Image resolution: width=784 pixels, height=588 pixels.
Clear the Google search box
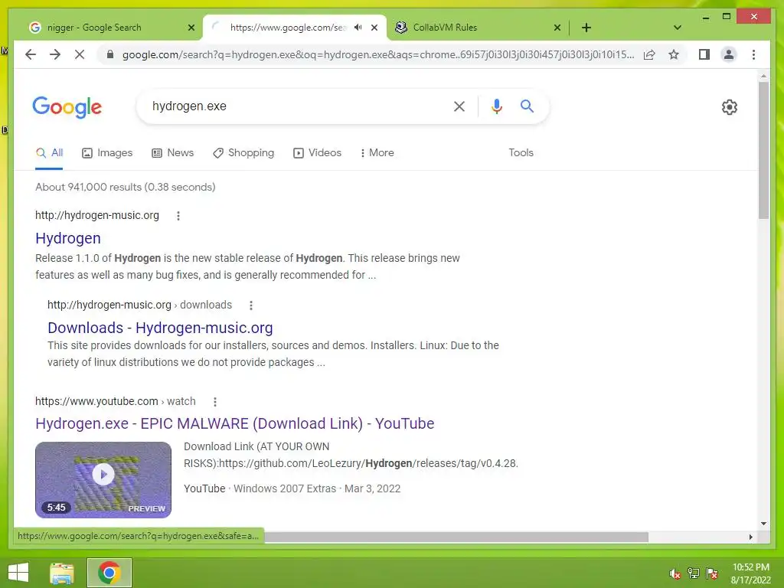coord(459,106)
